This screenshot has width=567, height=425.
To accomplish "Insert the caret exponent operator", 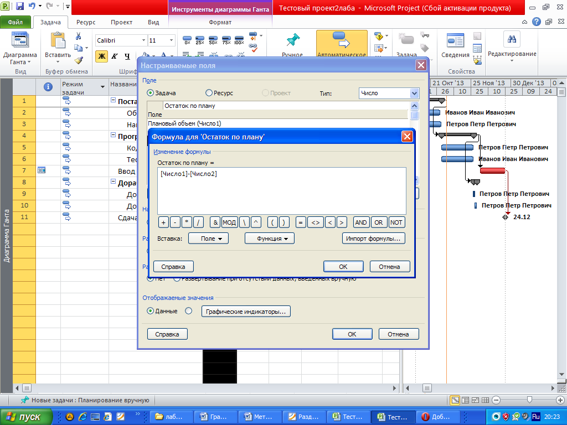I will click(256, 222).
